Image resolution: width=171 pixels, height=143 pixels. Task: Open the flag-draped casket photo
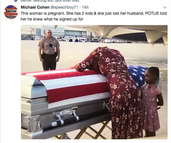pos(94,82)
